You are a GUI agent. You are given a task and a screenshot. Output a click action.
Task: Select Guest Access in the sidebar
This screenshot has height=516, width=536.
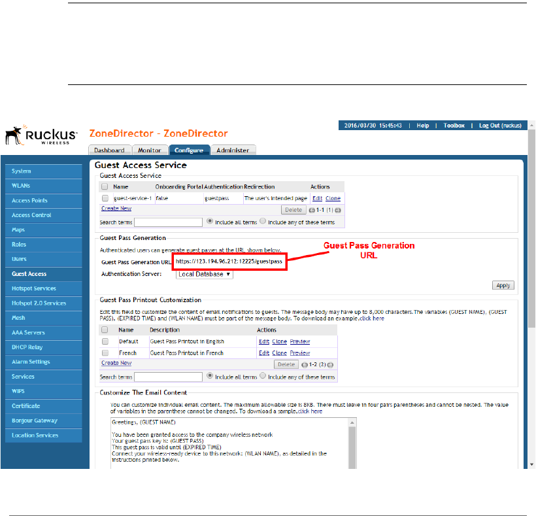point(44,274)
